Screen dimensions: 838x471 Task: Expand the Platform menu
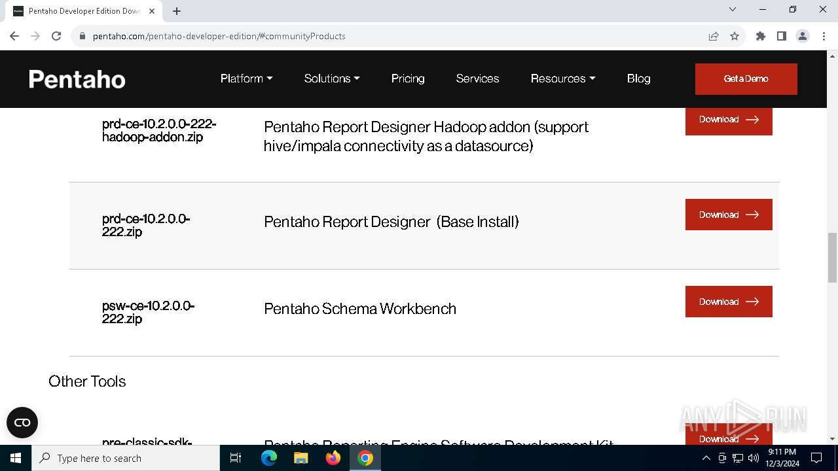tap(246, 78)
